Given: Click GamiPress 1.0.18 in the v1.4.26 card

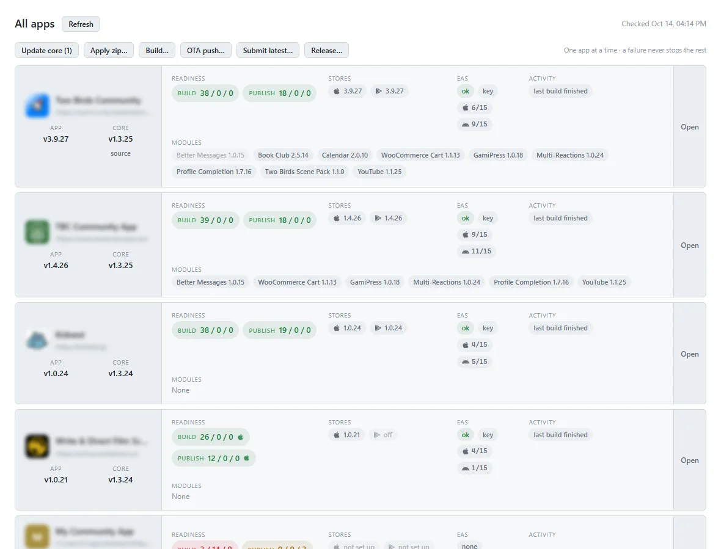Looking at the screenshot, I should (x=375, y=282).
